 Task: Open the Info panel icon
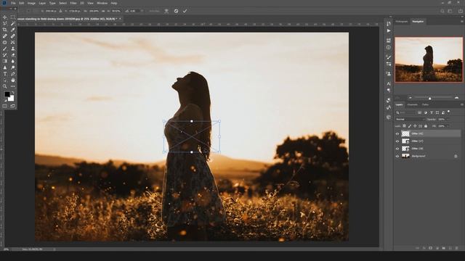[x=389, y=47]
